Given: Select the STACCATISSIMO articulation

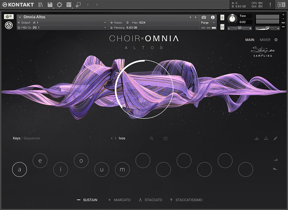Looking at the screenshot, I should [x=186, y=200].
